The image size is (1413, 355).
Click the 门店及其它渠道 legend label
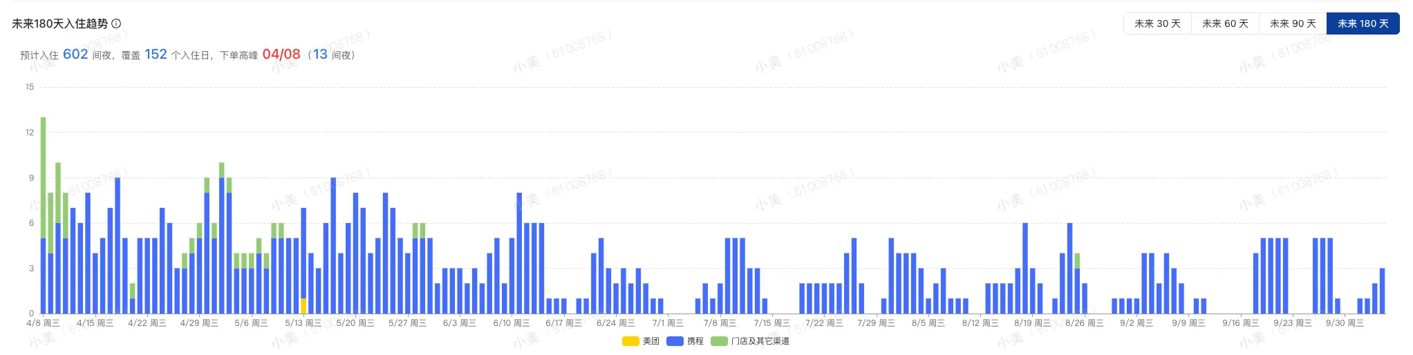(x=760, y=341)
